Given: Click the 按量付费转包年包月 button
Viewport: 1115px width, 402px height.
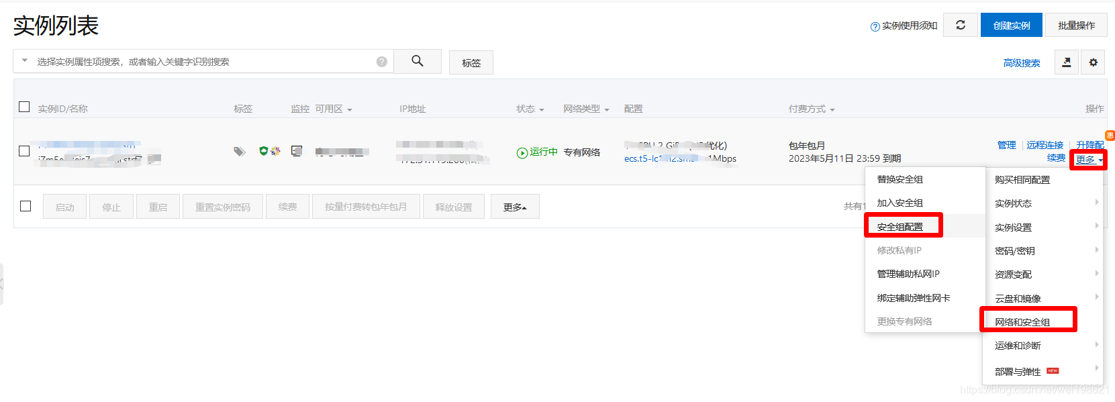Looking at the screenshot, I should pyautogui.click(x=366, y=207).
